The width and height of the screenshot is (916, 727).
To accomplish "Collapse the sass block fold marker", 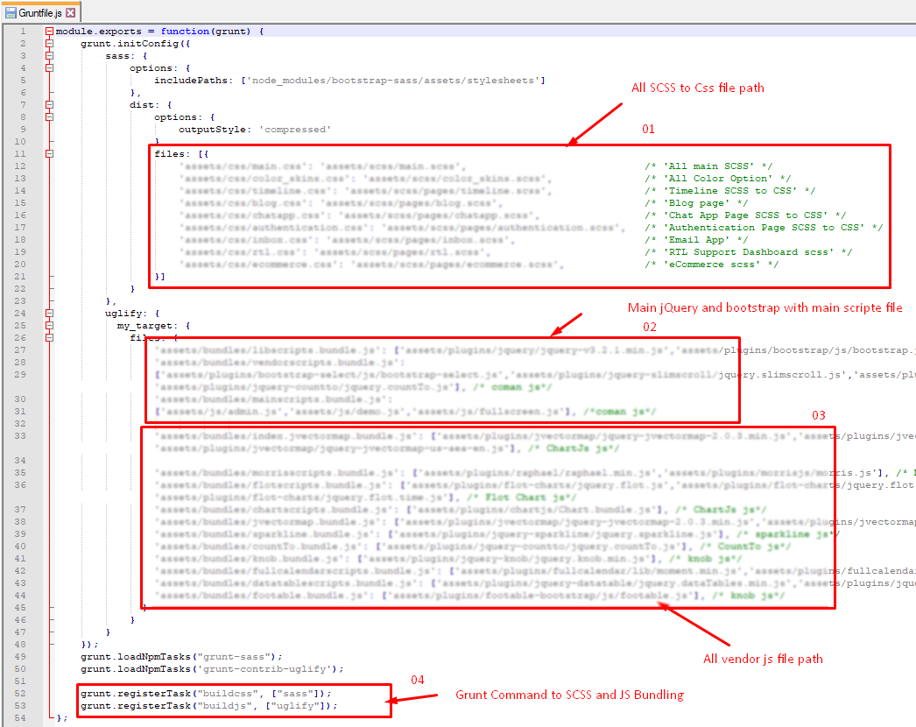I will click(x=50, y=55).
